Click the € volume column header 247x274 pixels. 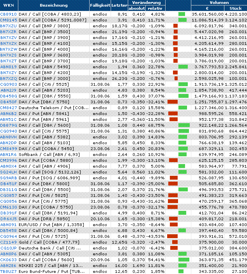(x=207, y=8)
